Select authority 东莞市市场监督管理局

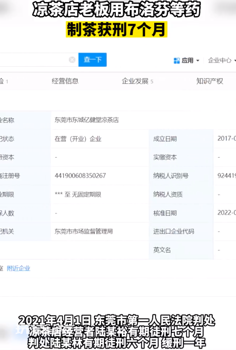pyautogui.click(x=84, y=231)
